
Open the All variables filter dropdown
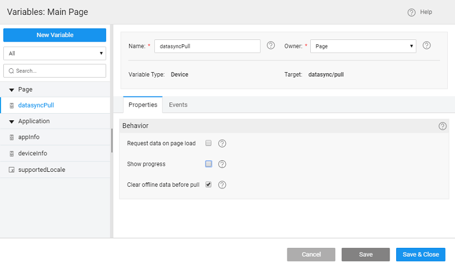coord(54,53)
